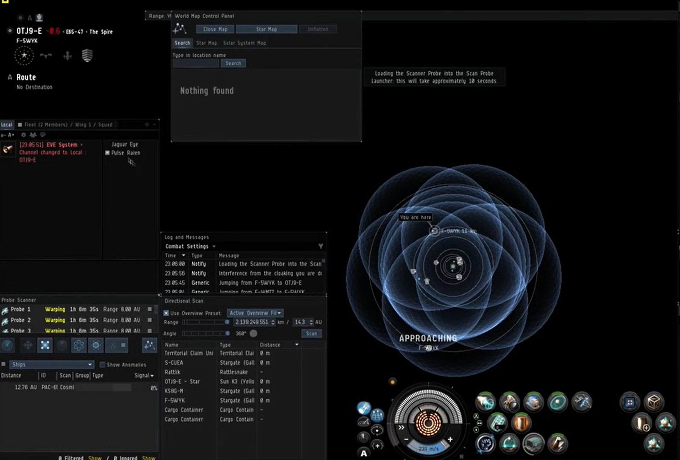680x460 pixels.
Task: Click the star sovereignty icon under system name
Action: tap(24, 55)
